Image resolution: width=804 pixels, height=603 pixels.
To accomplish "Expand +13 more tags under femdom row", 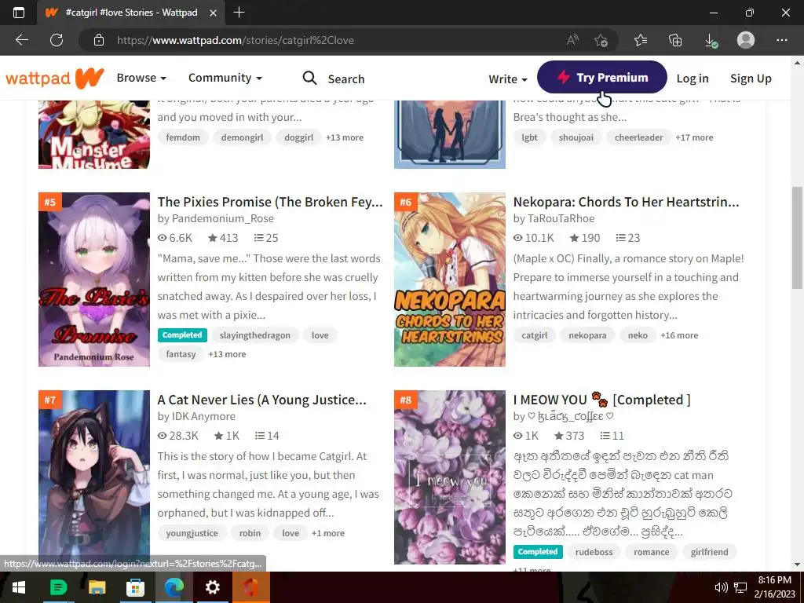I will click(x=345, y=137).
